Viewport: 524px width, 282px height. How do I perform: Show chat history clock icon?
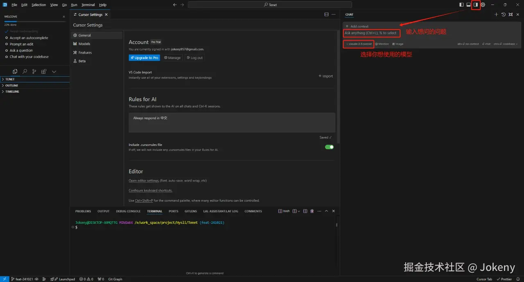[x=504, y=14]
